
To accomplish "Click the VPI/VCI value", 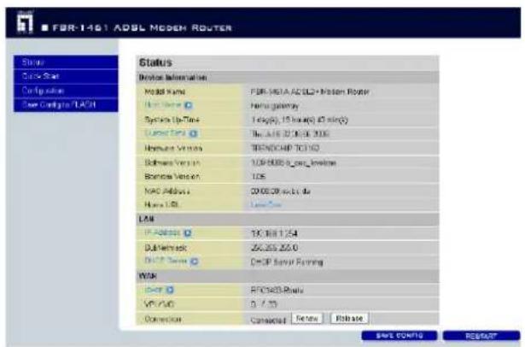I will pyautogui.click(x=264, y=304).
